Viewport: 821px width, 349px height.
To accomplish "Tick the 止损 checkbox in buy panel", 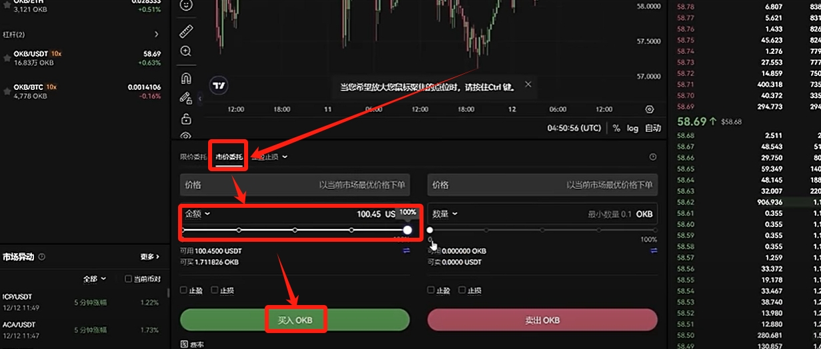I will [x=214, y=290].
